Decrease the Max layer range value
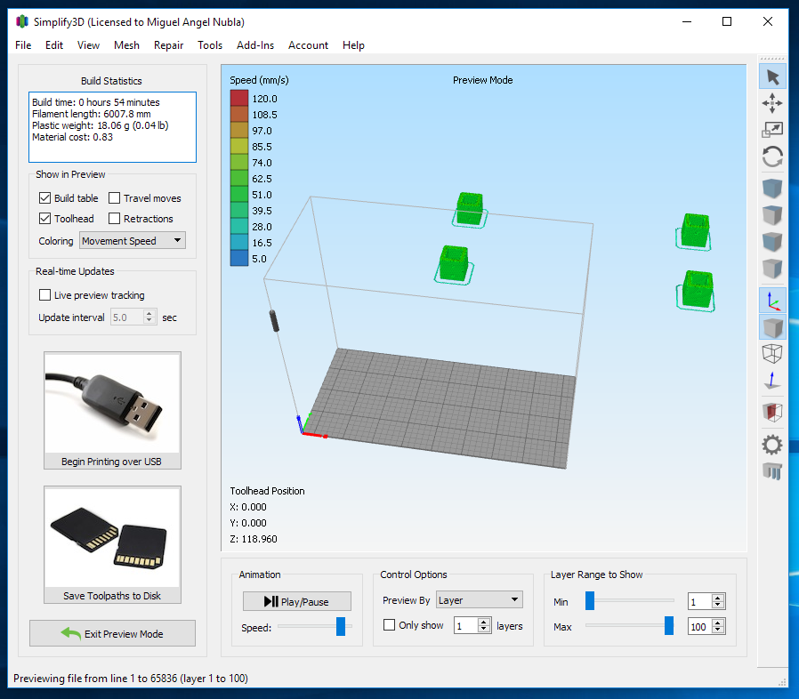The height and width of the screenshot is (699, 799). (718, 631)
